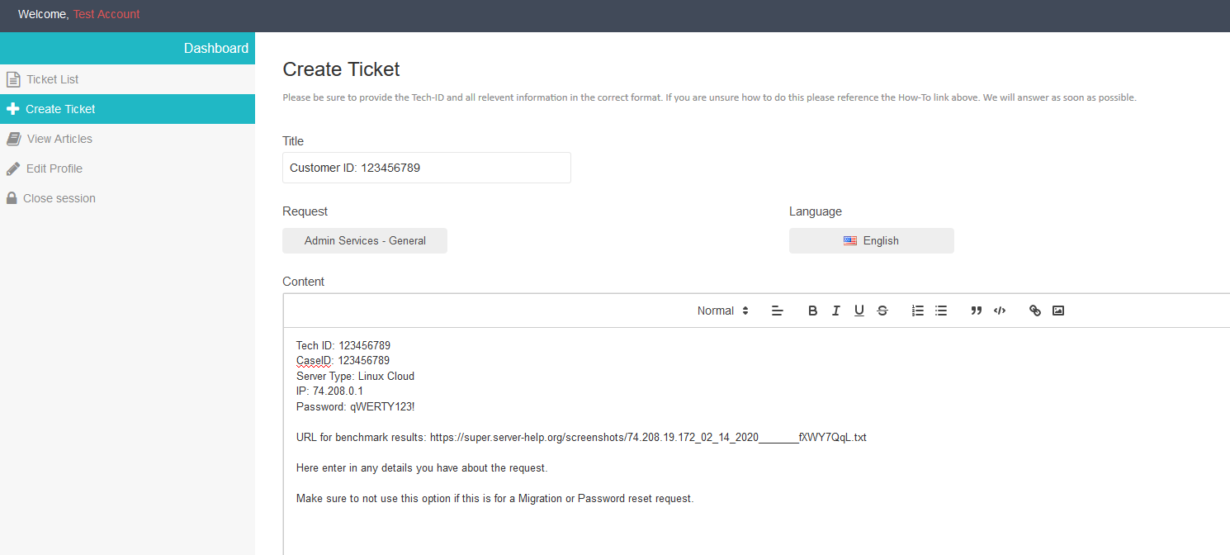The height and width of the screenshot is (555, 1230).
Task: Insert a bulleted list
Action: [x=940, y=311]
